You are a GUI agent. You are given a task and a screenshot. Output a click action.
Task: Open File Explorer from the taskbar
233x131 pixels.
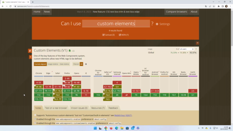[x=122, y=128]
